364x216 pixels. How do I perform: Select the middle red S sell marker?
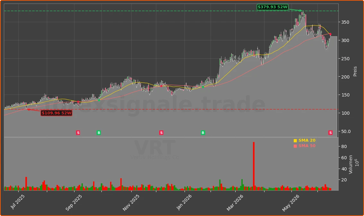coord(161,133)
